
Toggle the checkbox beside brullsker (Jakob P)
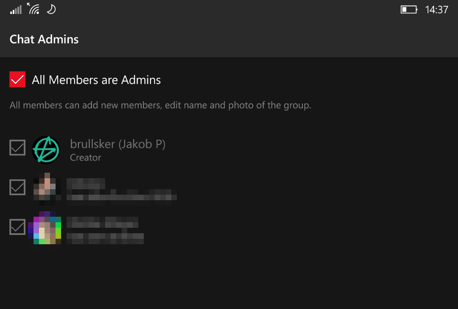click(17, 147)
